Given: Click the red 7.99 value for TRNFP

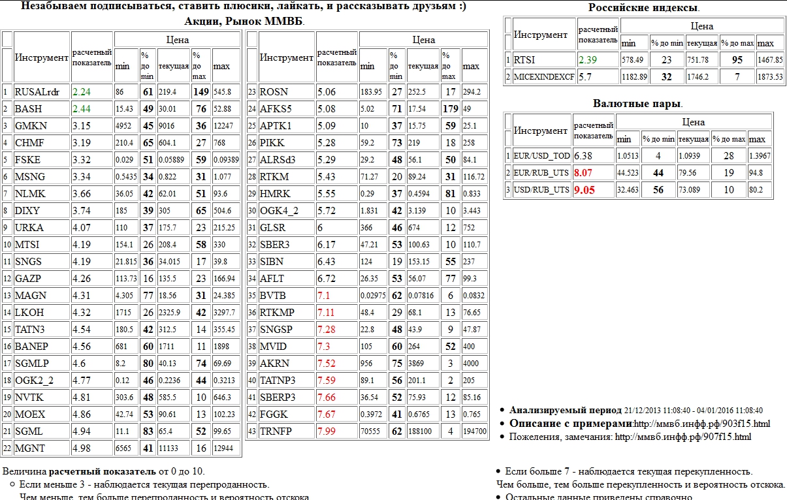Looking at the screenshot, I should click(326, 431).
